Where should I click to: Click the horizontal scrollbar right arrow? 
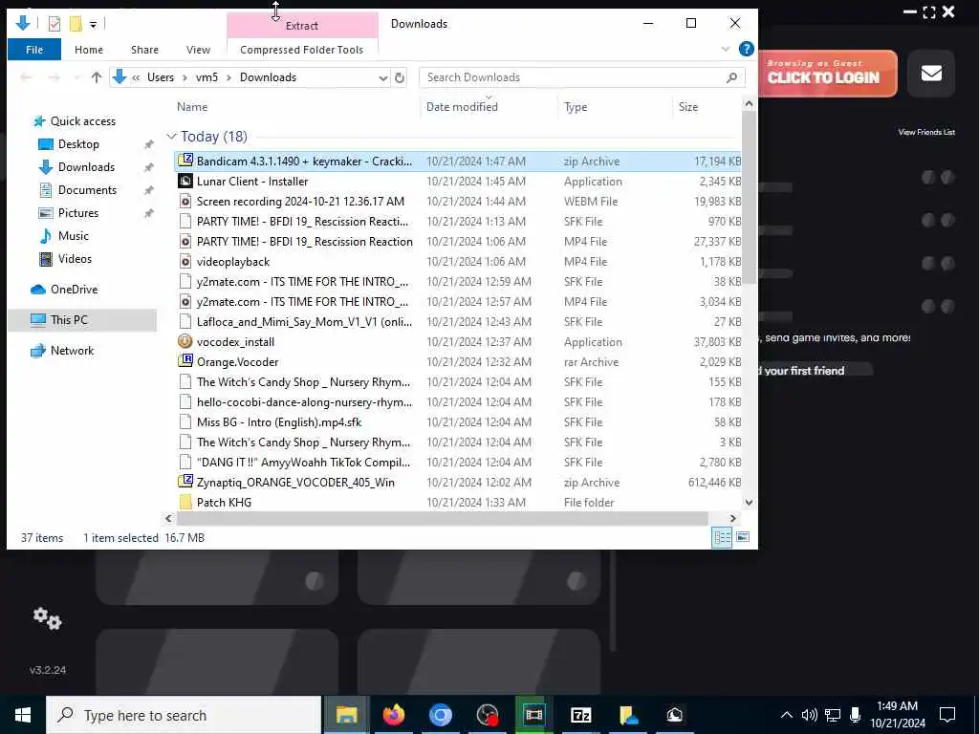click(733, 518)
